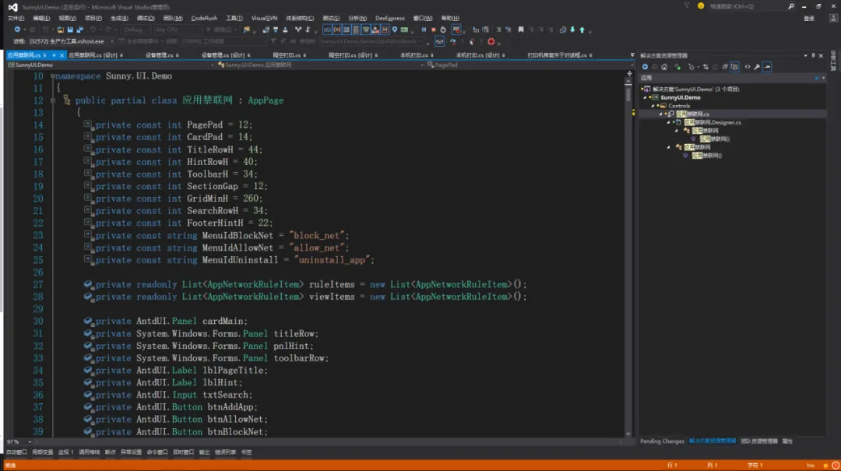
Task: Click View Code icon in Solution Explorer
Action: [748, 67]
